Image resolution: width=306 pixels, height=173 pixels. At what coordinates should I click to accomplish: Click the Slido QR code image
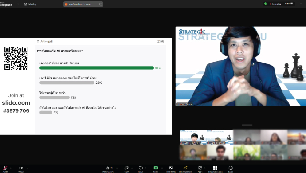point(16,58)
